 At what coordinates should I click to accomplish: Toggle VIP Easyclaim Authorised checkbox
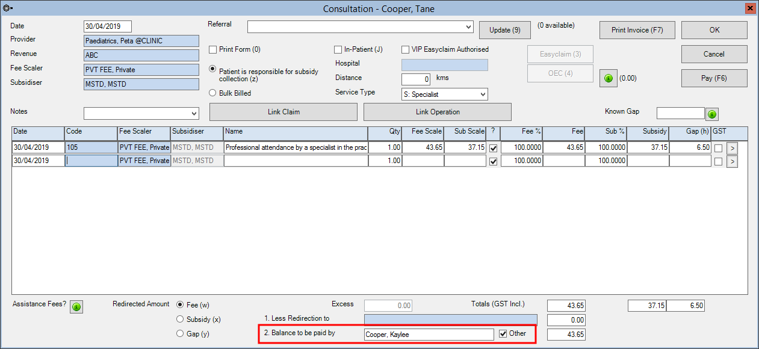click(405, 49)
